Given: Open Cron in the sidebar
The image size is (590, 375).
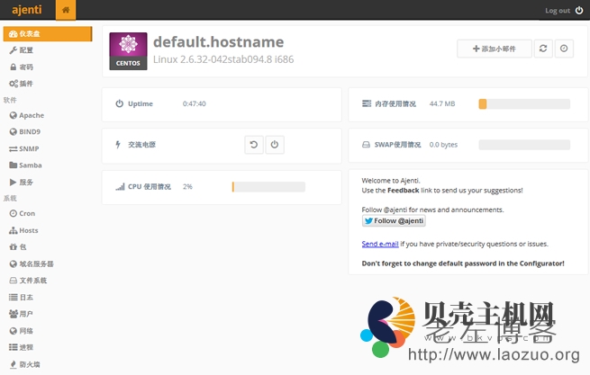Looking at the screenshot, I should click(23, 213).
